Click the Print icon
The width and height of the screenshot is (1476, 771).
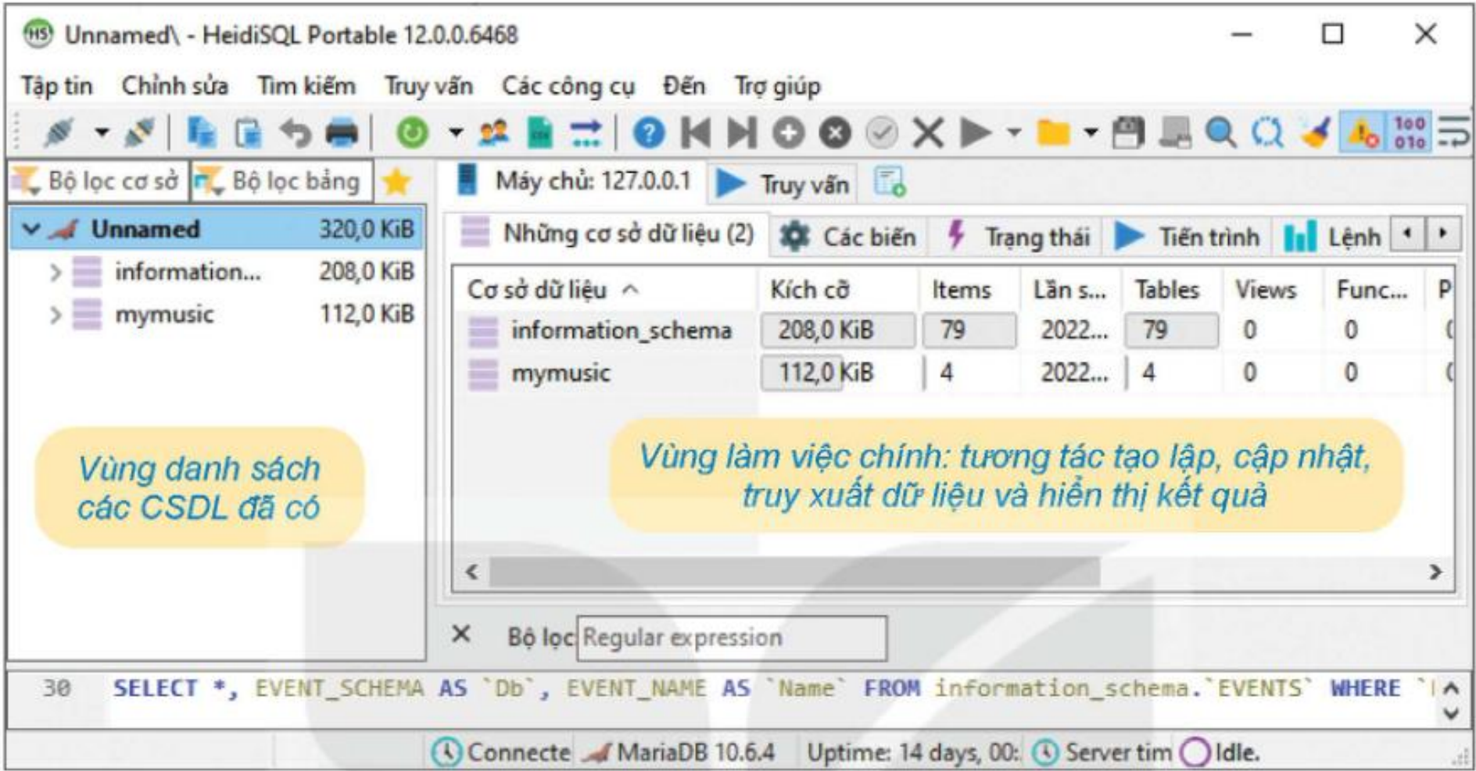(342, 133)
